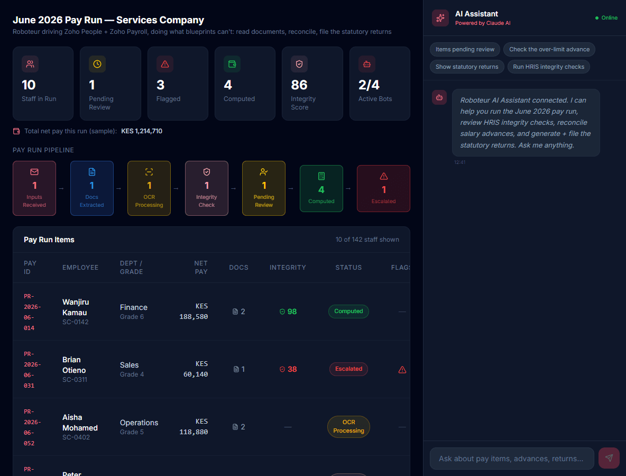Open the Docs Extracted pipeline stage
The width and height of the screenshot is (626, 476).
92,188
